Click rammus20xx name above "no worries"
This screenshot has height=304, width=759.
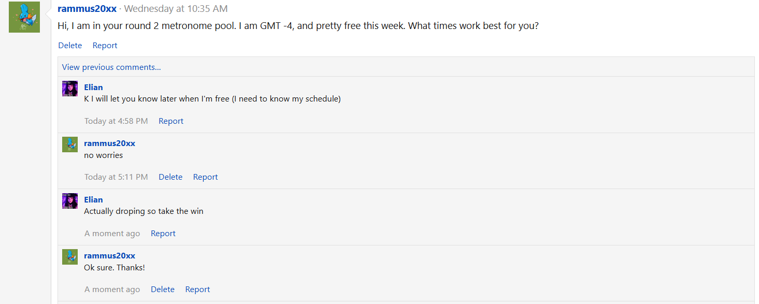[109, 143]
